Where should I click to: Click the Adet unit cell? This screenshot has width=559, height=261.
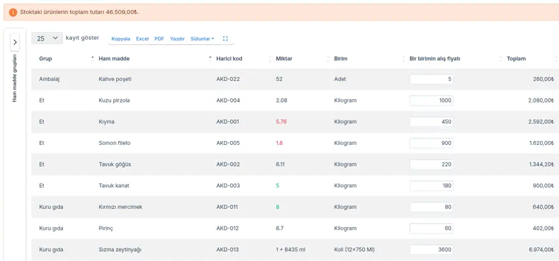click(x=340, y=79)
